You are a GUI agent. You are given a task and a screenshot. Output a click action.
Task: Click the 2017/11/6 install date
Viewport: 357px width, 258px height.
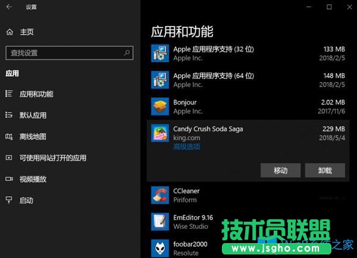tap(331, 111)
